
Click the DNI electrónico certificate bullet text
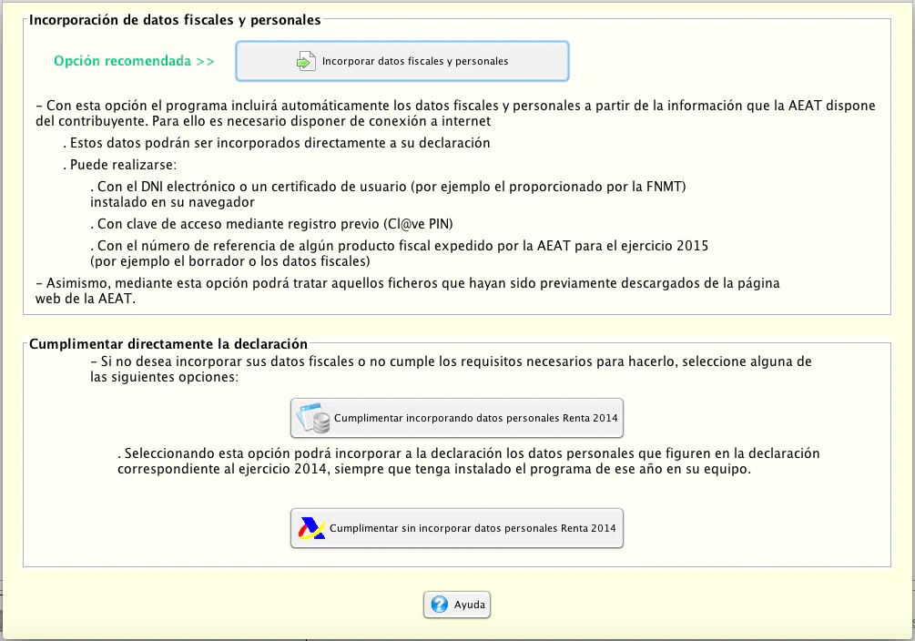[x=387, y=194]
